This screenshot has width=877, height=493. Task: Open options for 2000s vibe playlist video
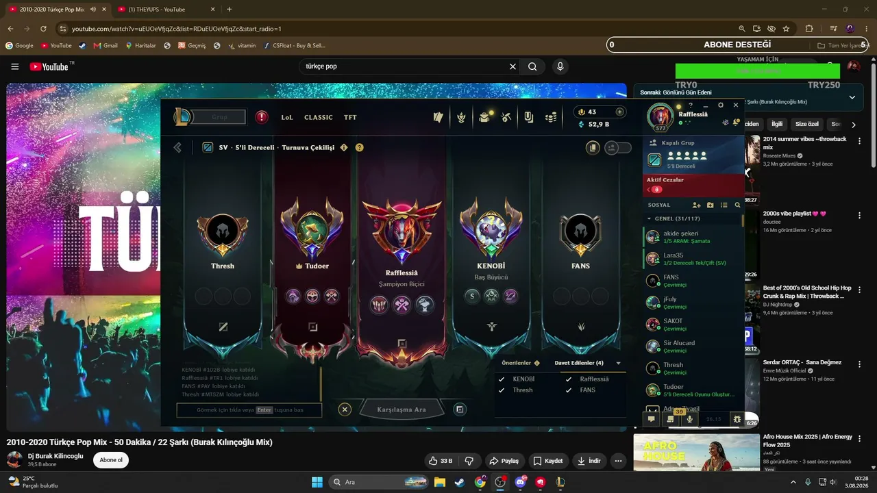point(859,215)
